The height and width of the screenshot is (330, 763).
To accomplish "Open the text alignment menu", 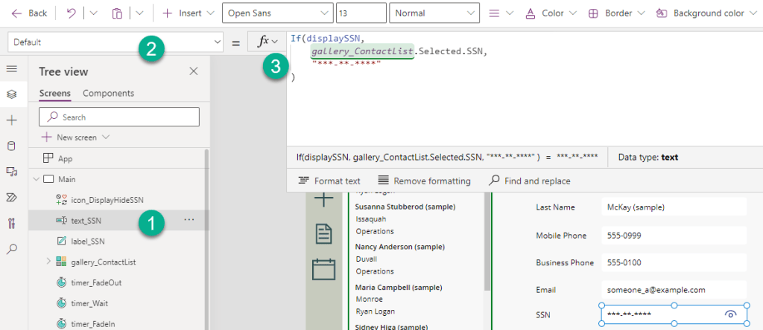I will [501, 13].
